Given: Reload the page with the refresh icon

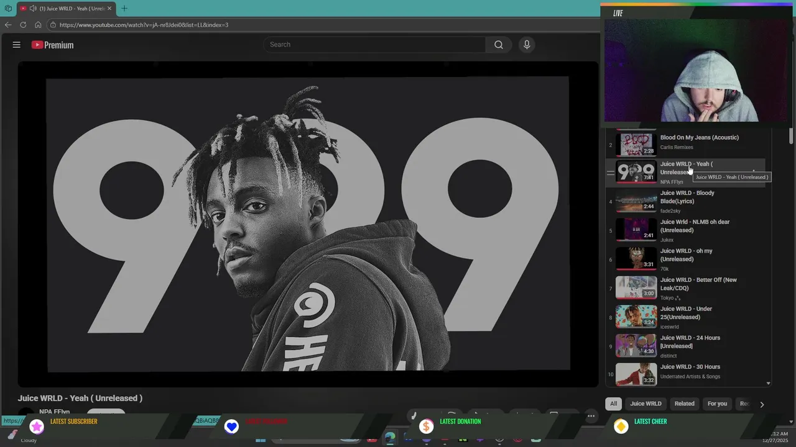Looking at the screenshot, I should [23, 25].
